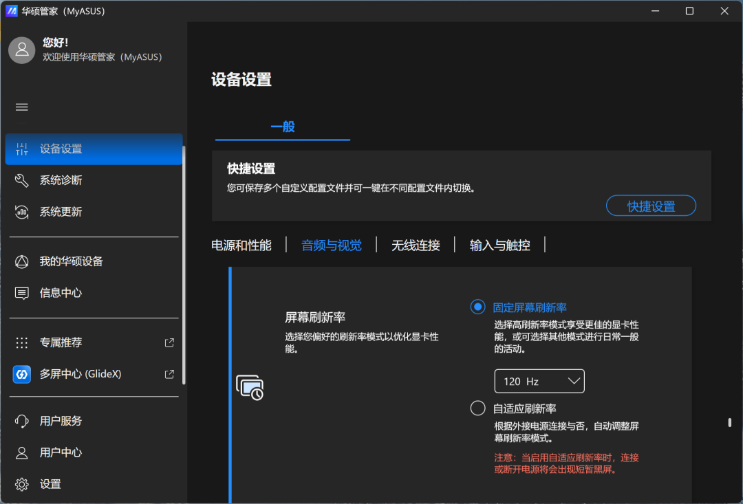
Task: Open 信息中心 in the sidebar
Action: (x=94, y=293)
